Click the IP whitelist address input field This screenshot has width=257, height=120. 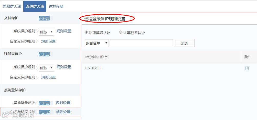pyautogui.click(x=142, y=43)
